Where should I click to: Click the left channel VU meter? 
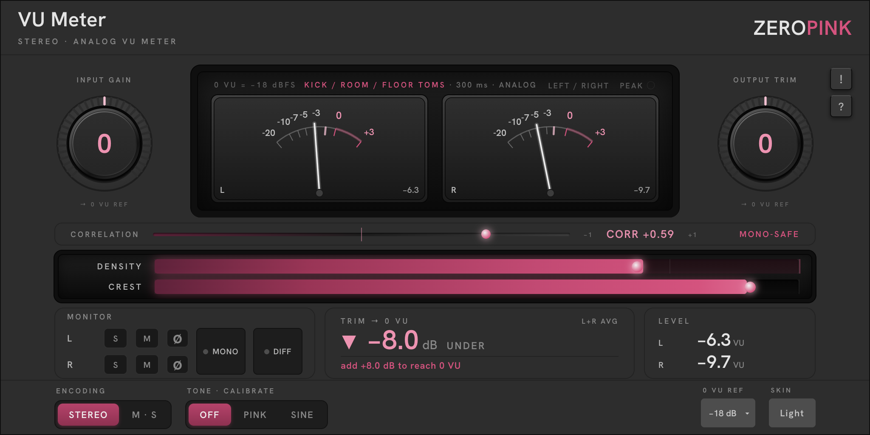click(319, 148)
